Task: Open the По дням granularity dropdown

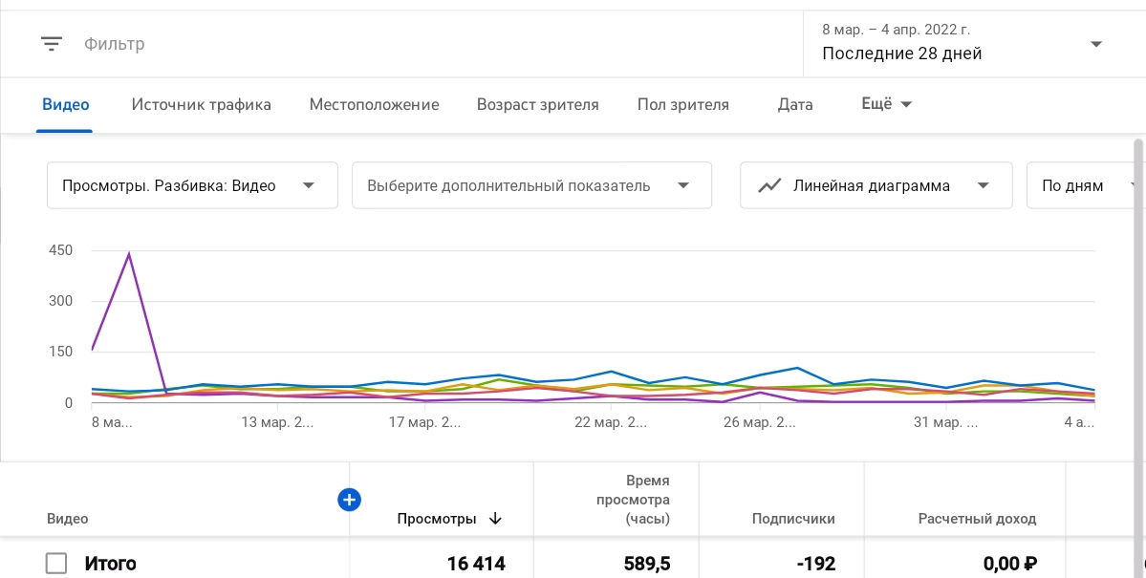Action: [x=1084, y=185]
